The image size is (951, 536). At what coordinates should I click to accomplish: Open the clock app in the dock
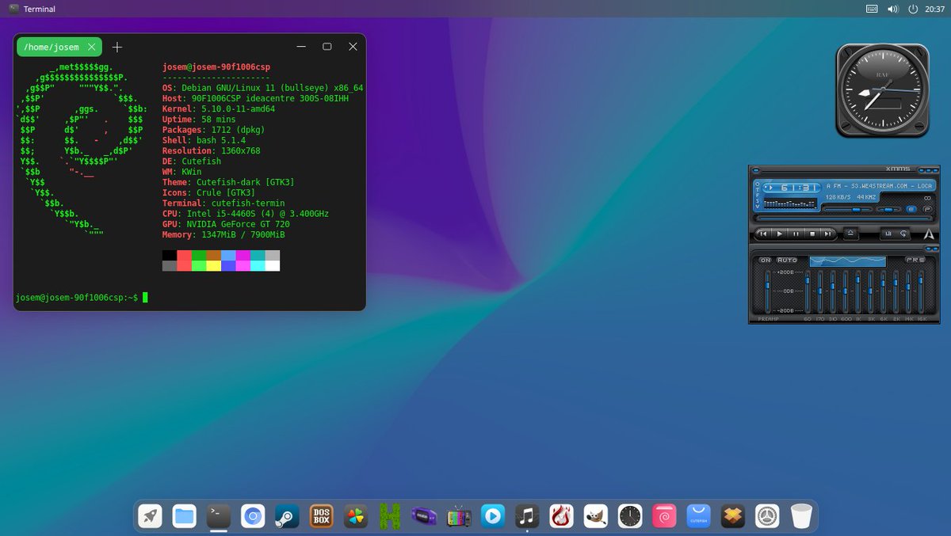[x=630, y=516]
